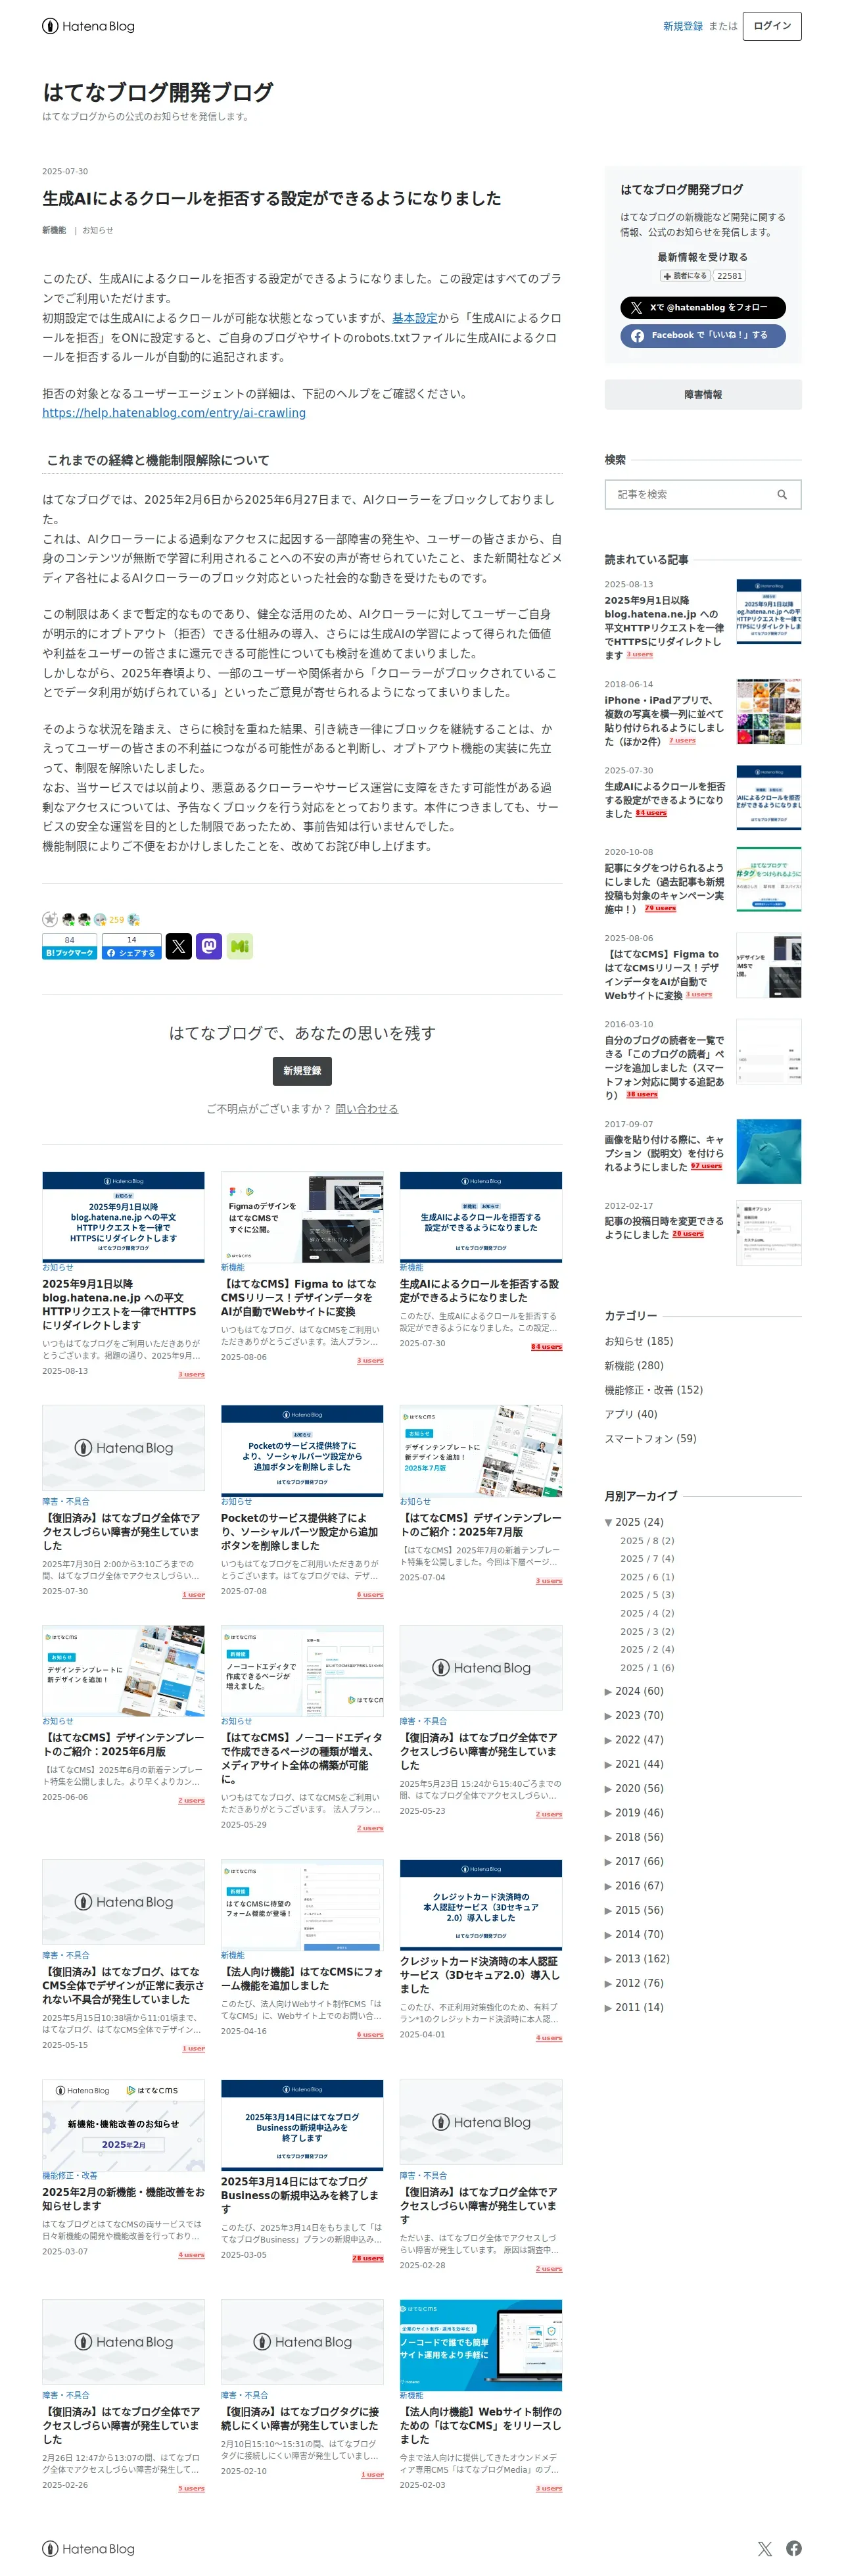Click Facebook で「いいね！」する button
844x2576 pixels.
(x=702, y=335)
